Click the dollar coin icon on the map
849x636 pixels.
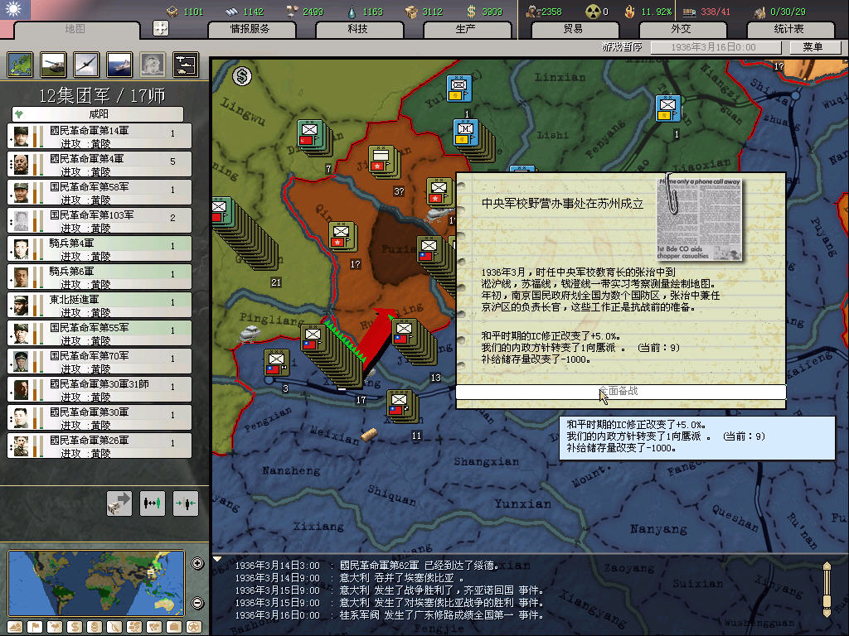[x=242, y=76]
